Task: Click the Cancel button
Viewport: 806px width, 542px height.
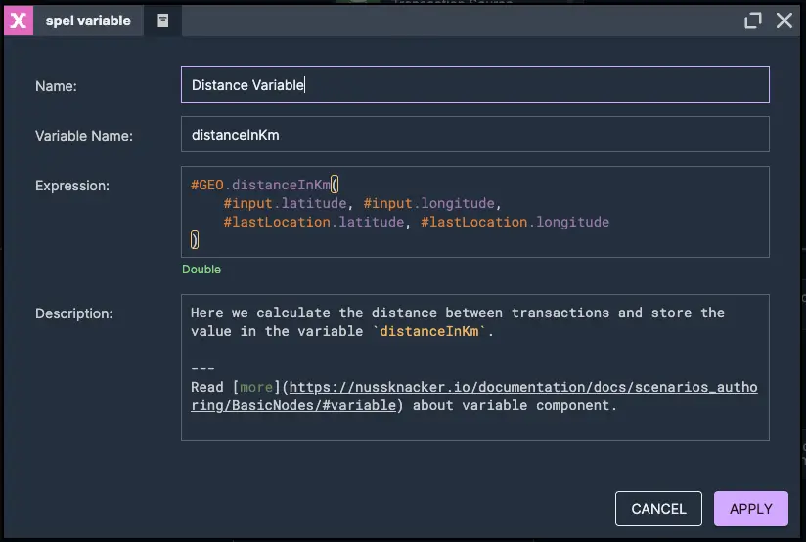Action: click(x=658, y=509)
